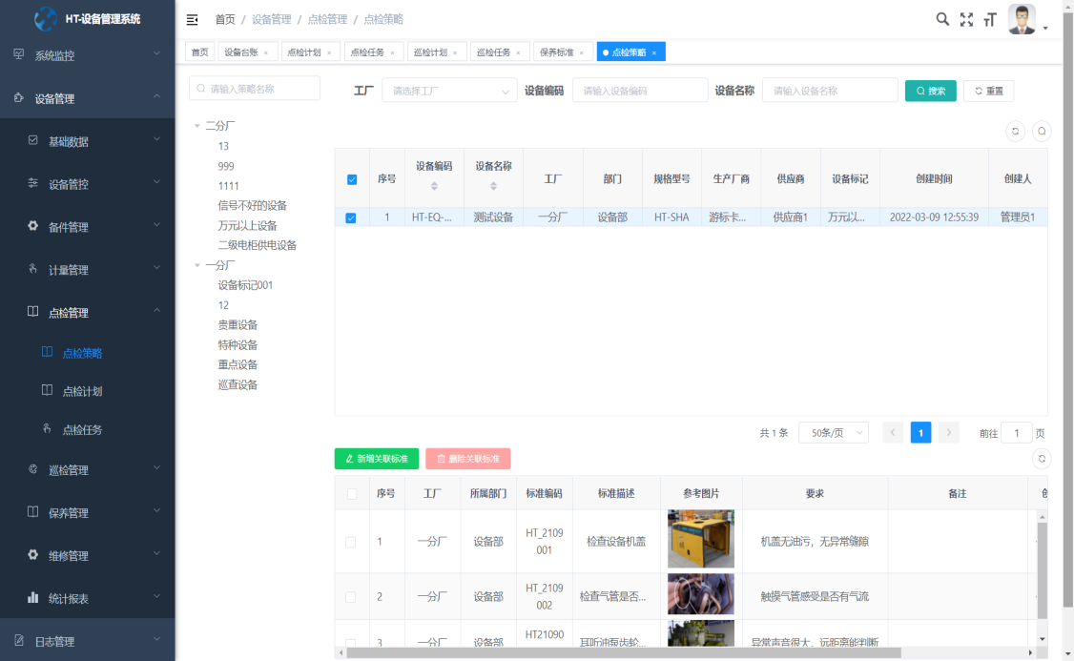Click the reference image thumbnail for 检查设备机盖
The width and height of the screenshot is (1074, 661).
(700, 540)
